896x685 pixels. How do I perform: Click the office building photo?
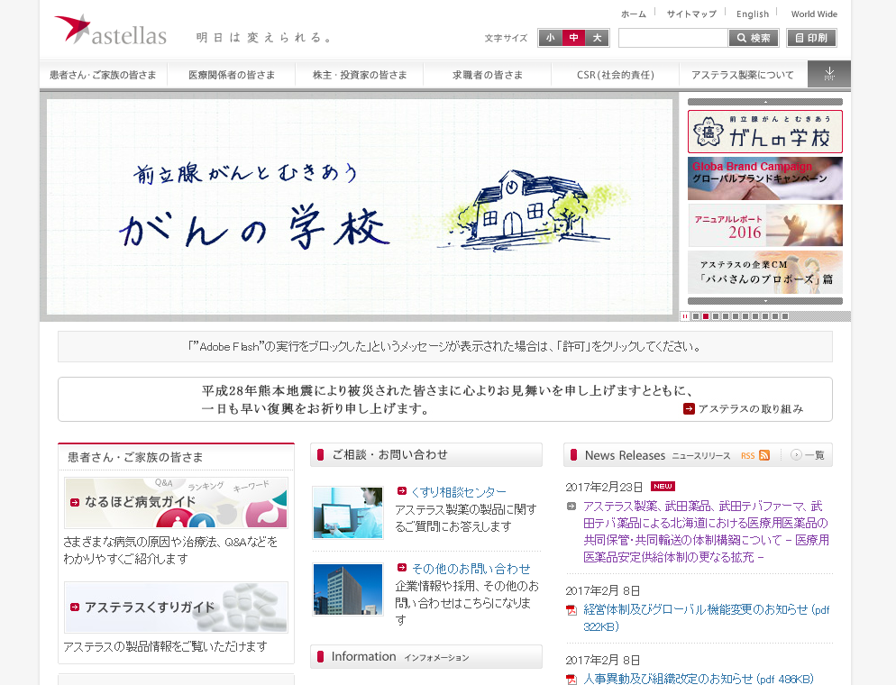click(348, 589)
